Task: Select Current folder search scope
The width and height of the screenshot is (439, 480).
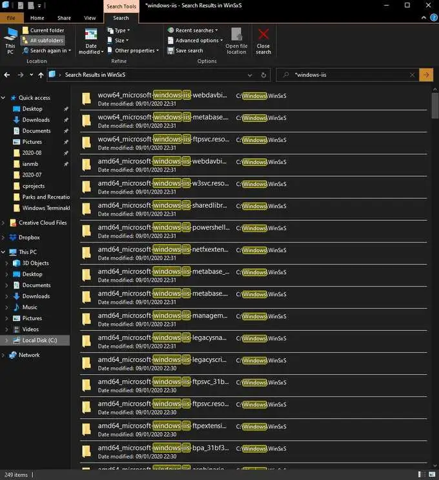Action: click(43, 30)
